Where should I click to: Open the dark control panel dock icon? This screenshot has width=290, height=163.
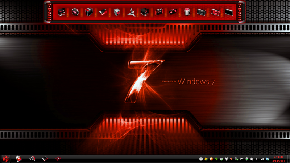(x=201, y=12)
